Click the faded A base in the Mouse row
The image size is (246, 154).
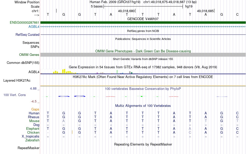point(63,121)
